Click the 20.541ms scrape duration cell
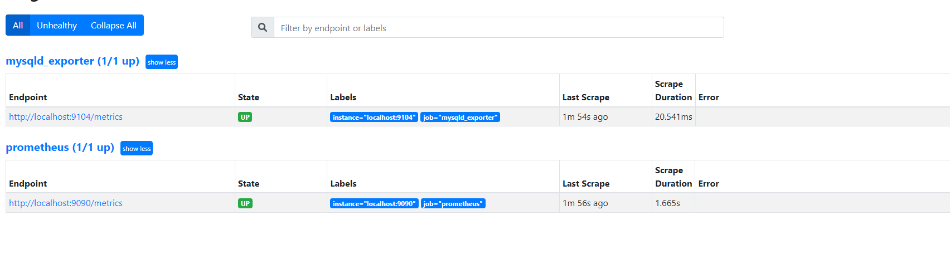Screen dimensions: 950x259 pyautogui.click(x=673, y=117)
